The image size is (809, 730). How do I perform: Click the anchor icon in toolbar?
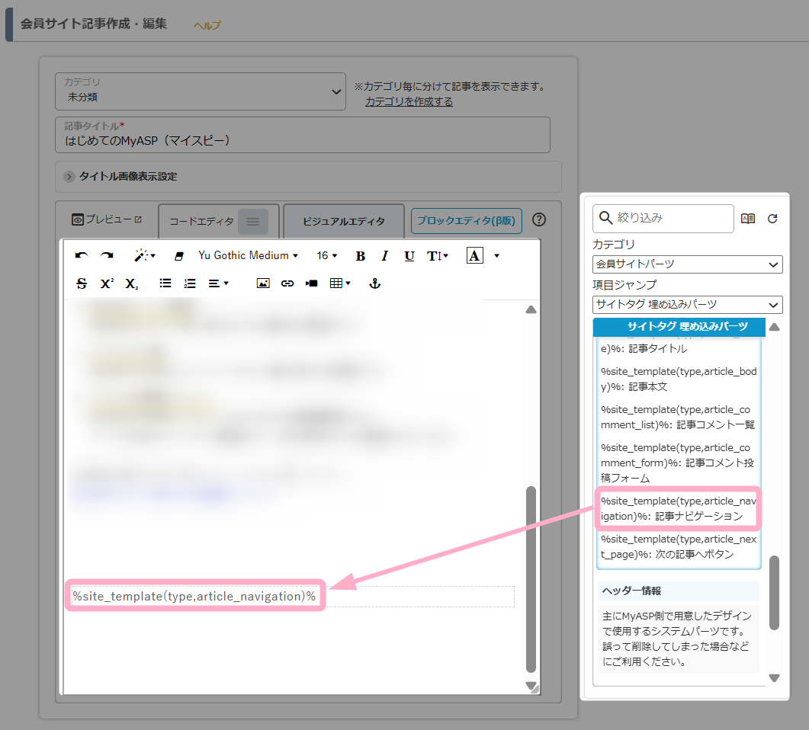click(374, 283)
